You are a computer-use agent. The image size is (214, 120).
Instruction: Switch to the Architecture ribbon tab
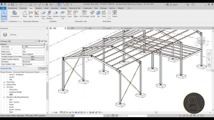tap(12, 8)
